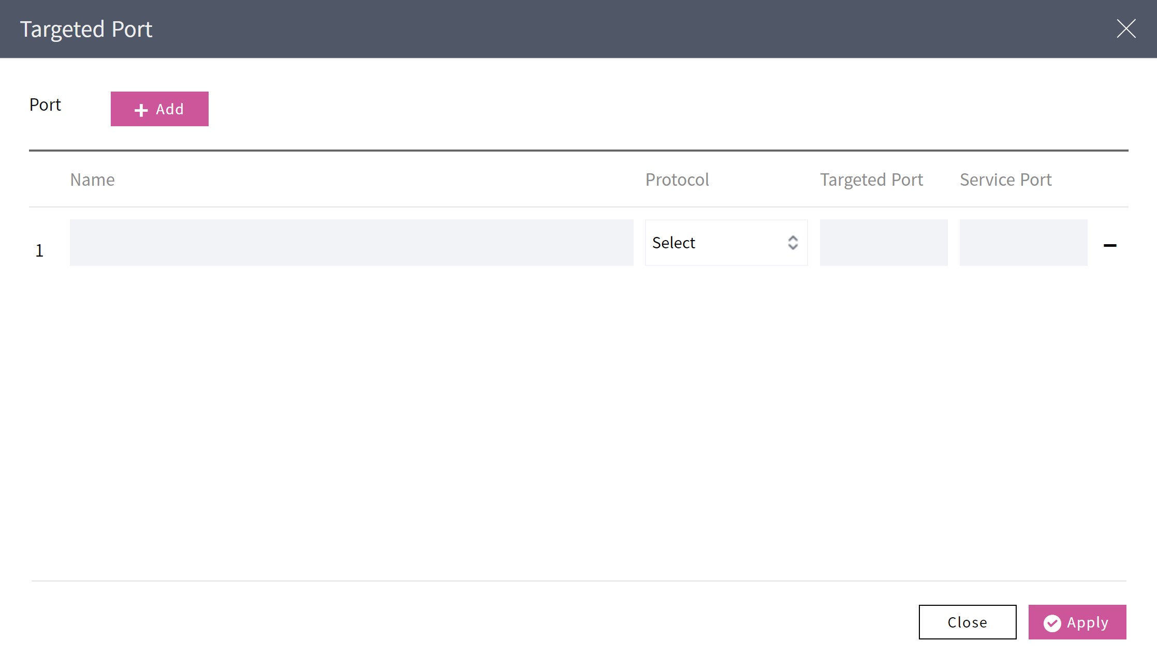Click the Targeted Port input field
The width and height of the screenshot is (1157, 671).
pos(884,243)
